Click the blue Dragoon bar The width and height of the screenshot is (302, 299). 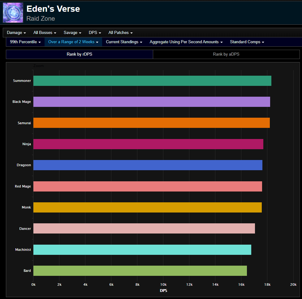pyautogui.click(x=148, y=165)
